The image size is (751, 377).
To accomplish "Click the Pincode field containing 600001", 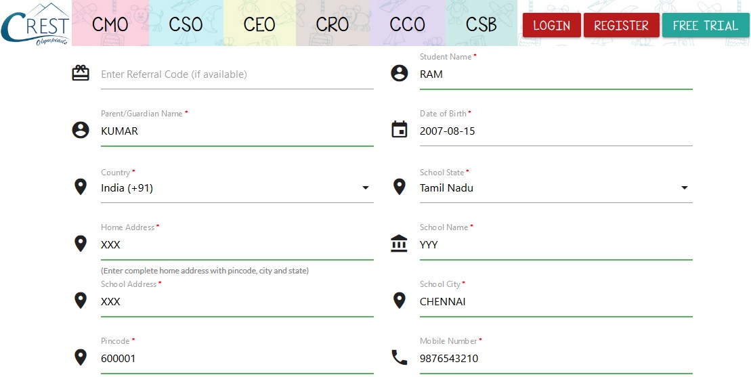I will (236, 359).
